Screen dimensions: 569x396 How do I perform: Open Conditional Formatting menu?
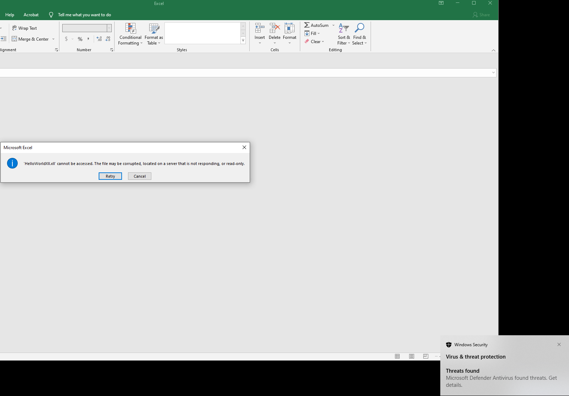(130, 34)
